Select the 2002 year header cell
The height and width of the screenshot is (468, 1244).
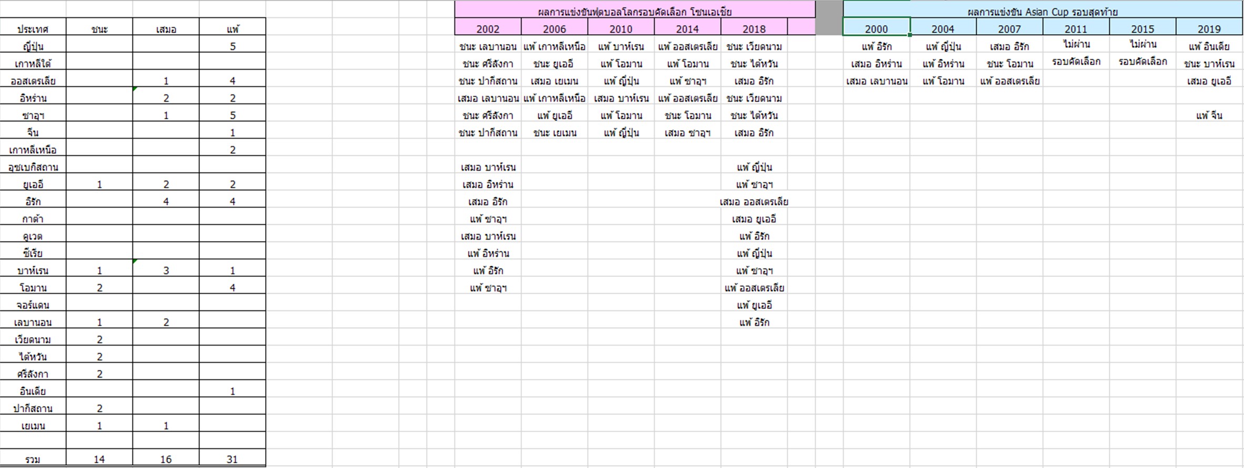click(x=488, y=29)
